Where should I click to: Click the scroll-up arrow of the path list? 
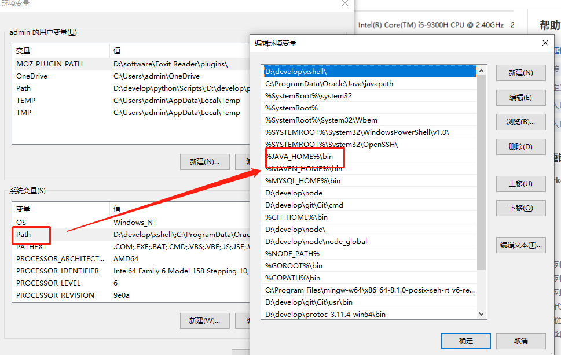click(481, 71)
